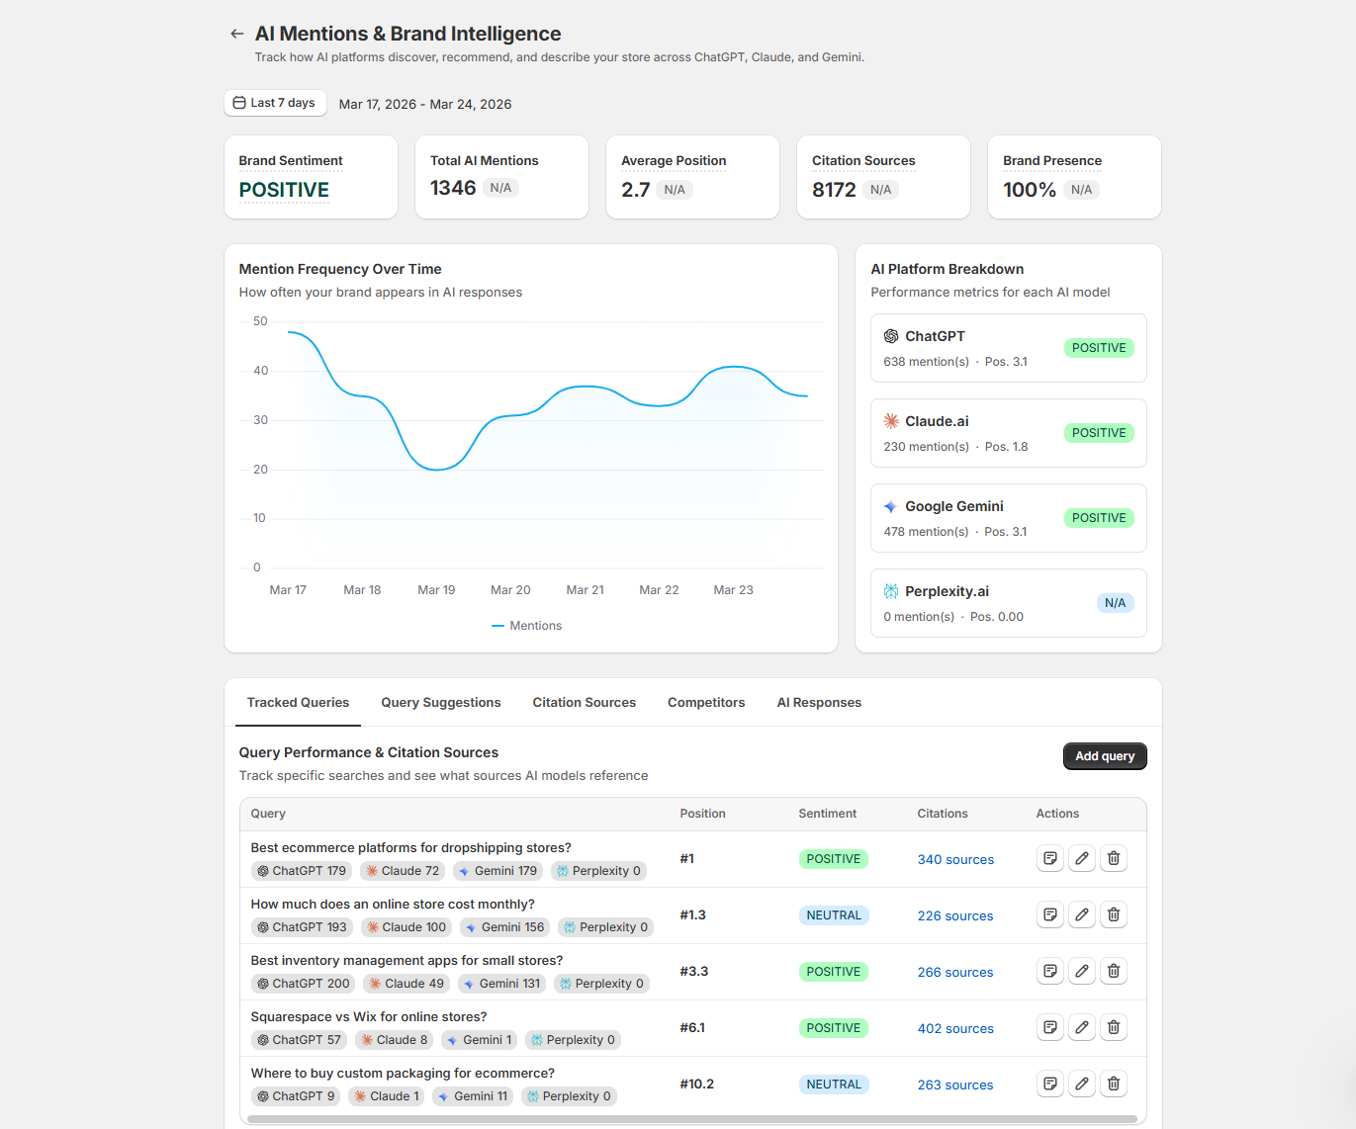Viewport: 1356px width, 1129px height.
Task: Open the Query Suggestions tab
Action: 441,703
